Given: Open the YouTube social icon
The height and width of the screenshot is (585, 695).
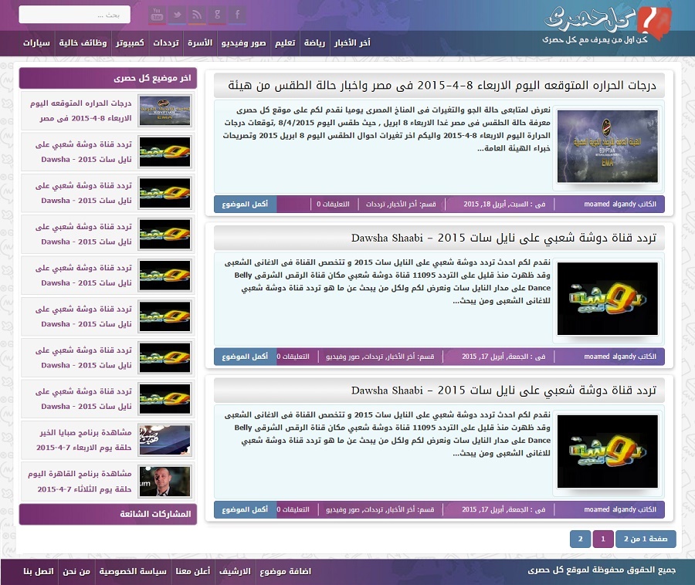Looking at the screenshot, I should (157, 15).
